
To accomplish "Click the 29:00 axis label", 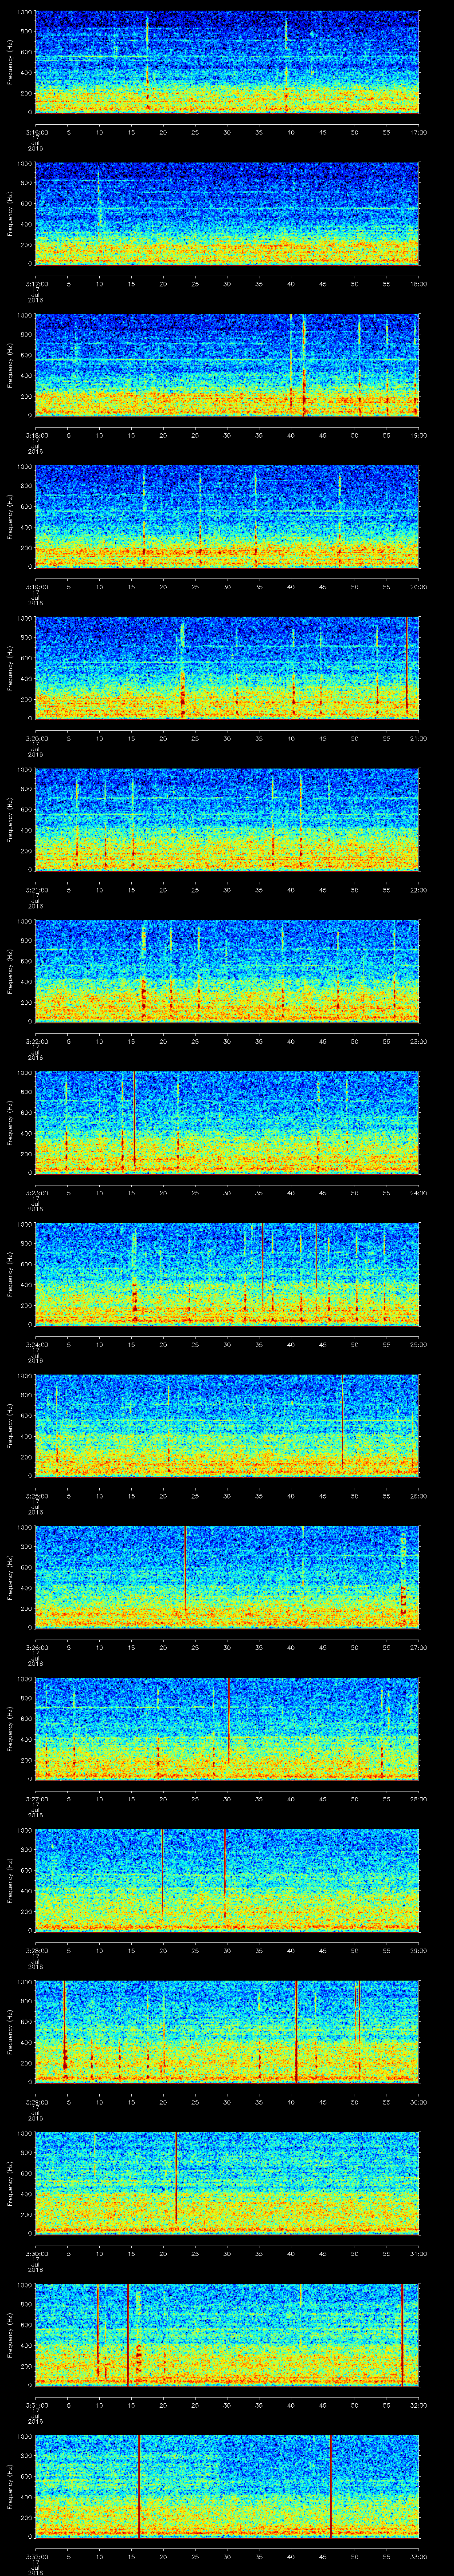I will (x=418, y=1950).
